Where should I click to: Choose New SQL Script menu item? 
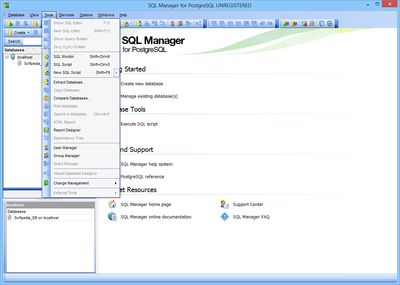pyautogui.click(x=78, y=73)
